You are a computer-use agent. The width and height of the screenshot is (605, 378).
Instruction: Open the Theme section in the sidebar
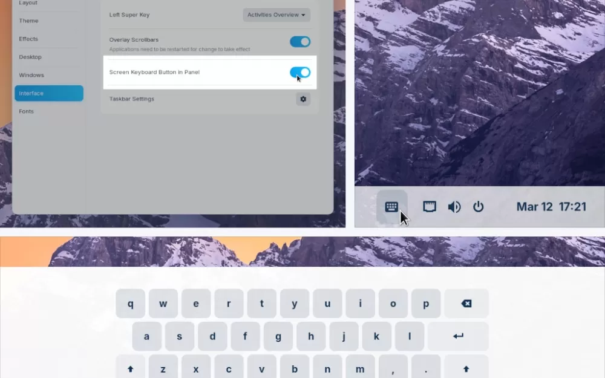(28, 21)
